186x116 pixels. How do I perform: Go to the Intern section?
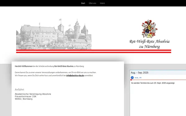[102, 3]
